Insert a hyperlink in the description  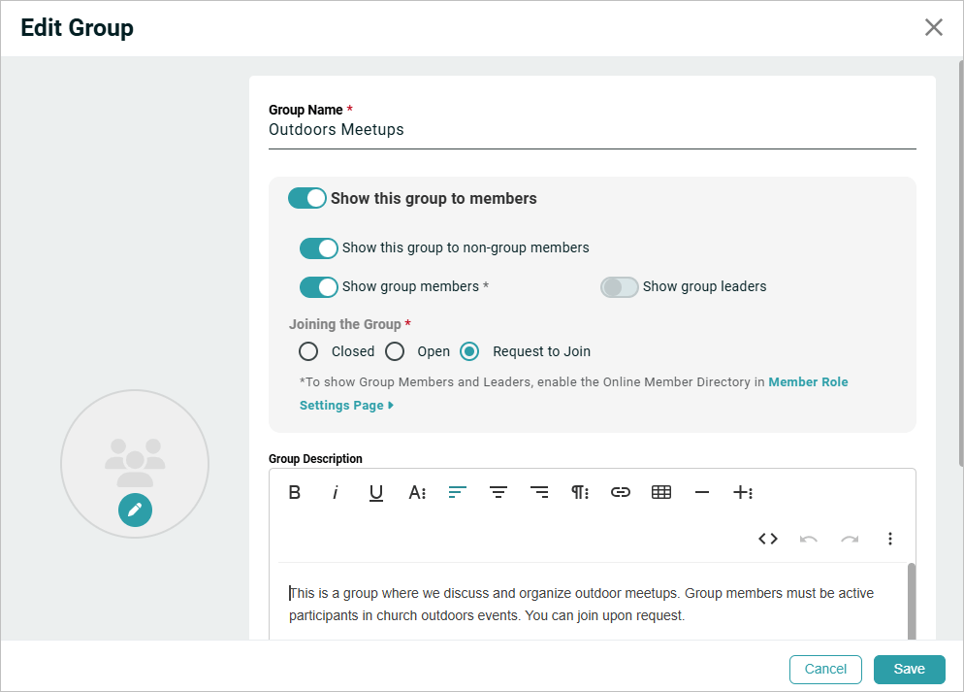[621, 492]
